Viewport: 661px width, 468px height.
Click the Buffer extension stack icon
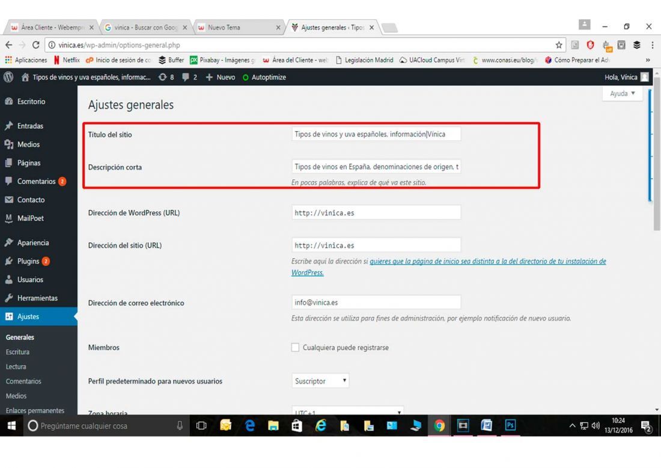pos(637,45)
